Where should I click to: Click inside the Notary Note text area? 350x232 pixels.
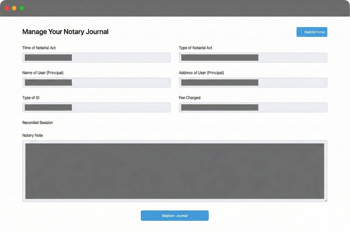click(175, 171)
